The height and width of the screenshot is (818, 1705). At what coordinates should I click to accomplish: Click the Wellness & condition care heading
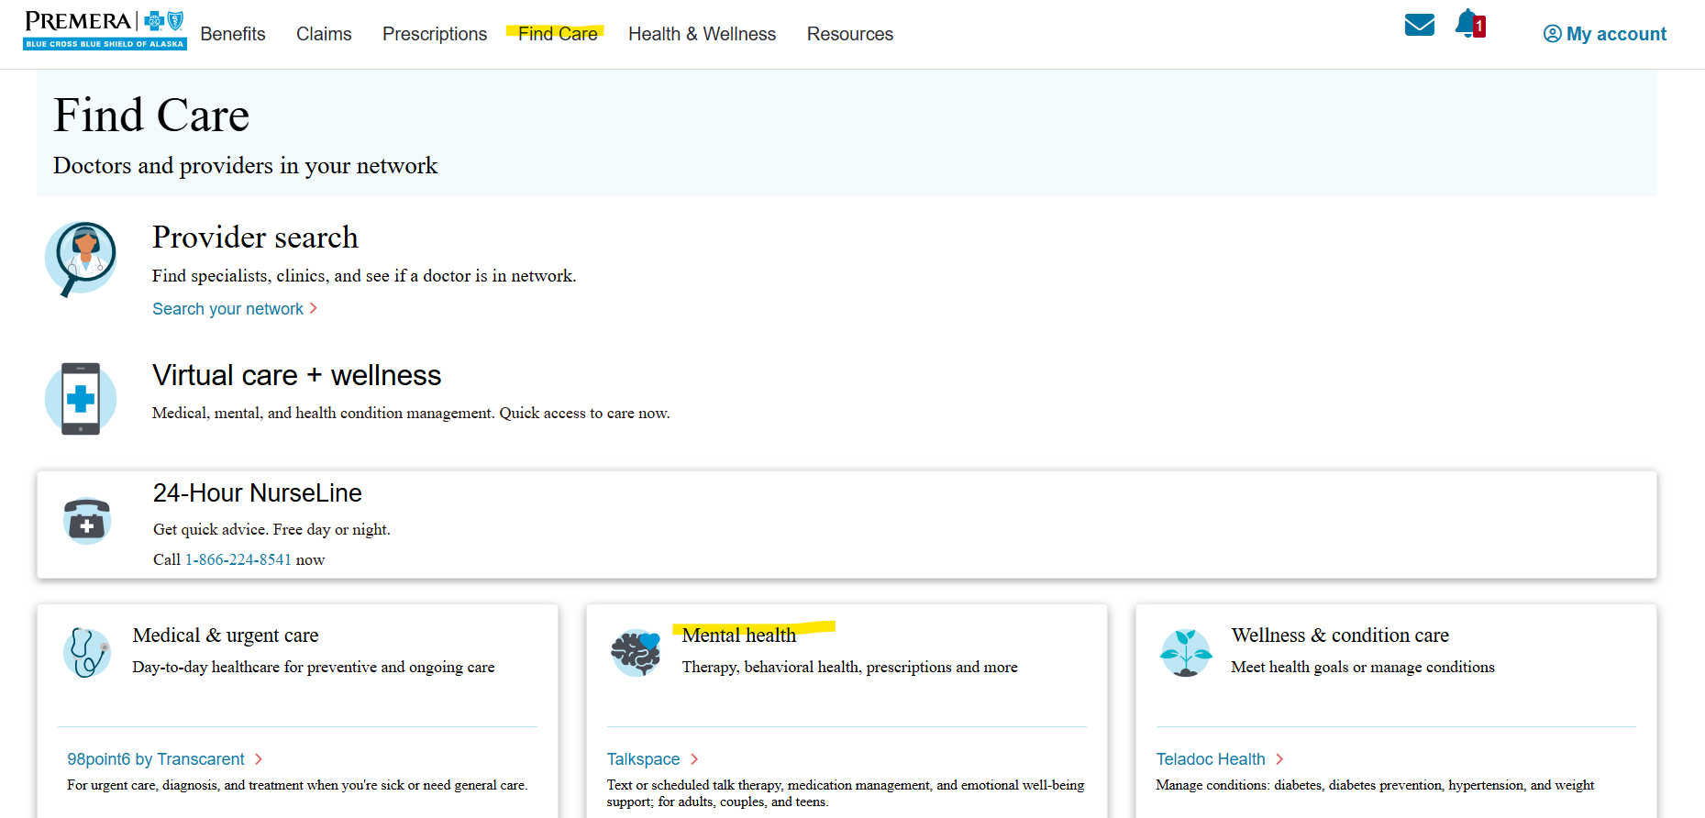pyautogui.click(x=1340, y=636)
